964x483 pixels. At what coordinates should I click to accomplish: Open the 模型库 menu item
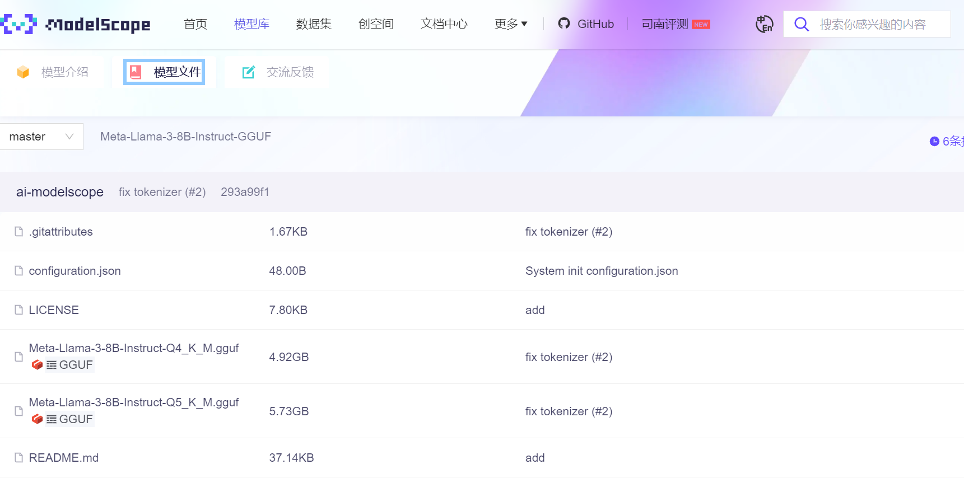[x=252, y=24]
